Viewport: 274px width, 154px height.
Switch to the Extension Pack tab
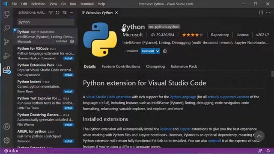click(x=184, y=66)
